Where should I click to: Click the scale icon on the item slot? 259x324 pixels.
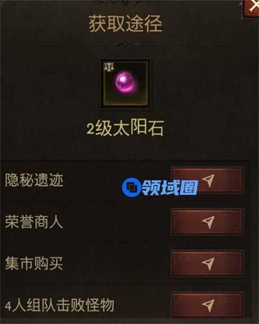(x=109, y=67)
